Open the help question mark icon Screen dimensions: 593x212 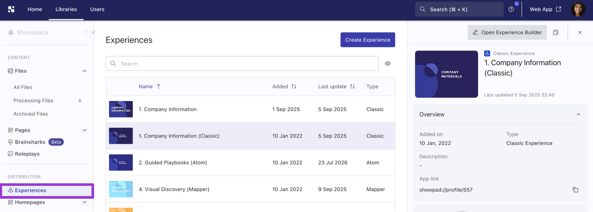511,9
